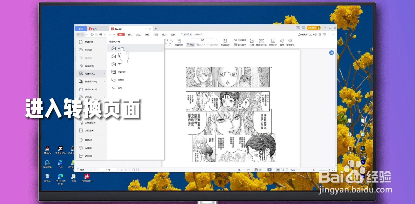This screenshot has width=415, height=204.
Task: Open the 批注 ribbon tab
Action: coord(139,34)
